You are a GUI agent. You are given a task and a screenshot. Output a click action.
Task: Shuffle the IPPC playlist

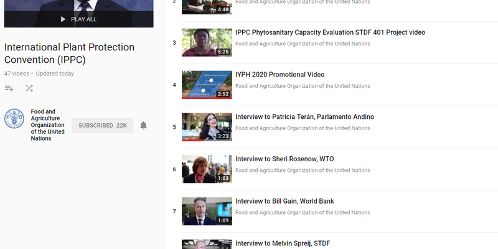coord(29,88)
